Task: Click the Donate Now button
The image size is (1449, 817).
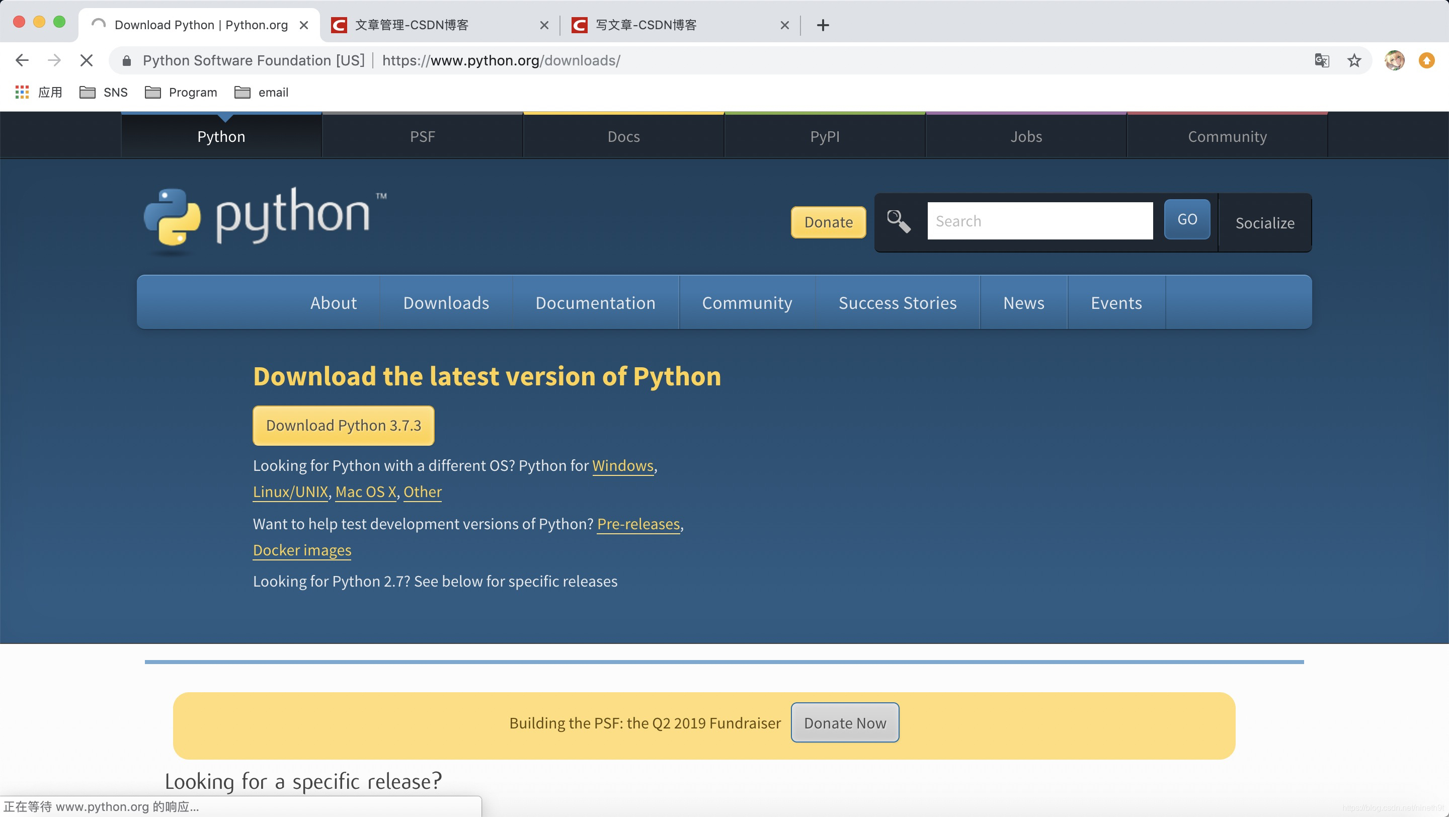Action: point(845,722)
